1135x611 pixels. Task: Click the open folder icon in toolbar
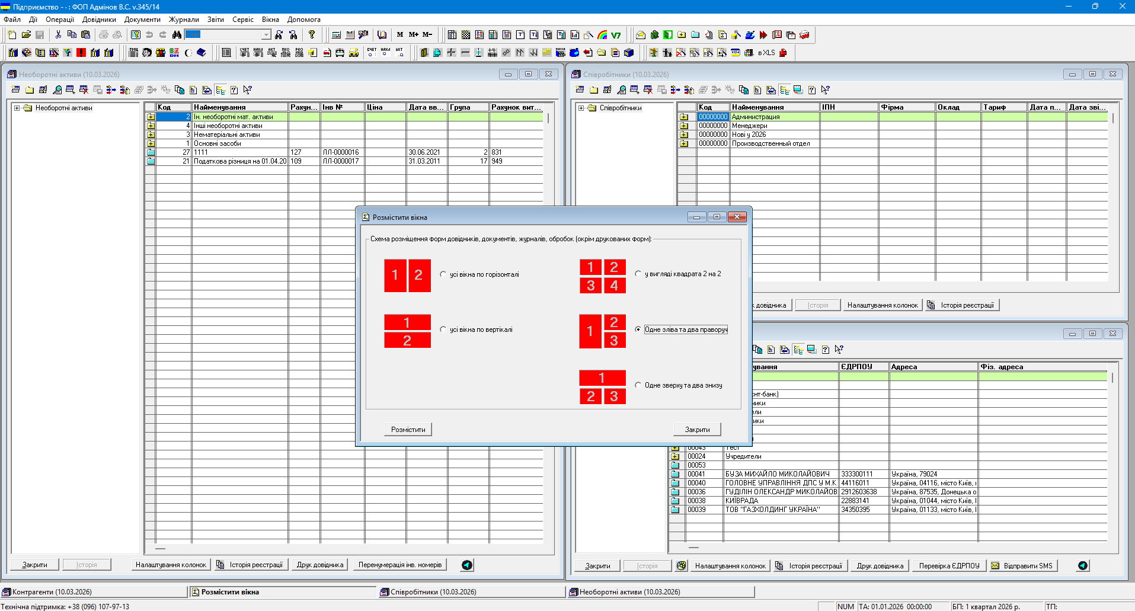[26, 35]
